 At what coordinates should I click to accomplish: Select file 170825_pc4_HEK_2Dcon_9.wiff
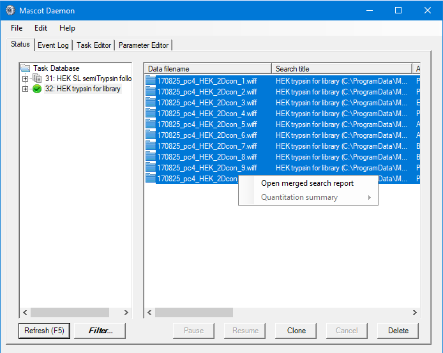coord(207,168)
